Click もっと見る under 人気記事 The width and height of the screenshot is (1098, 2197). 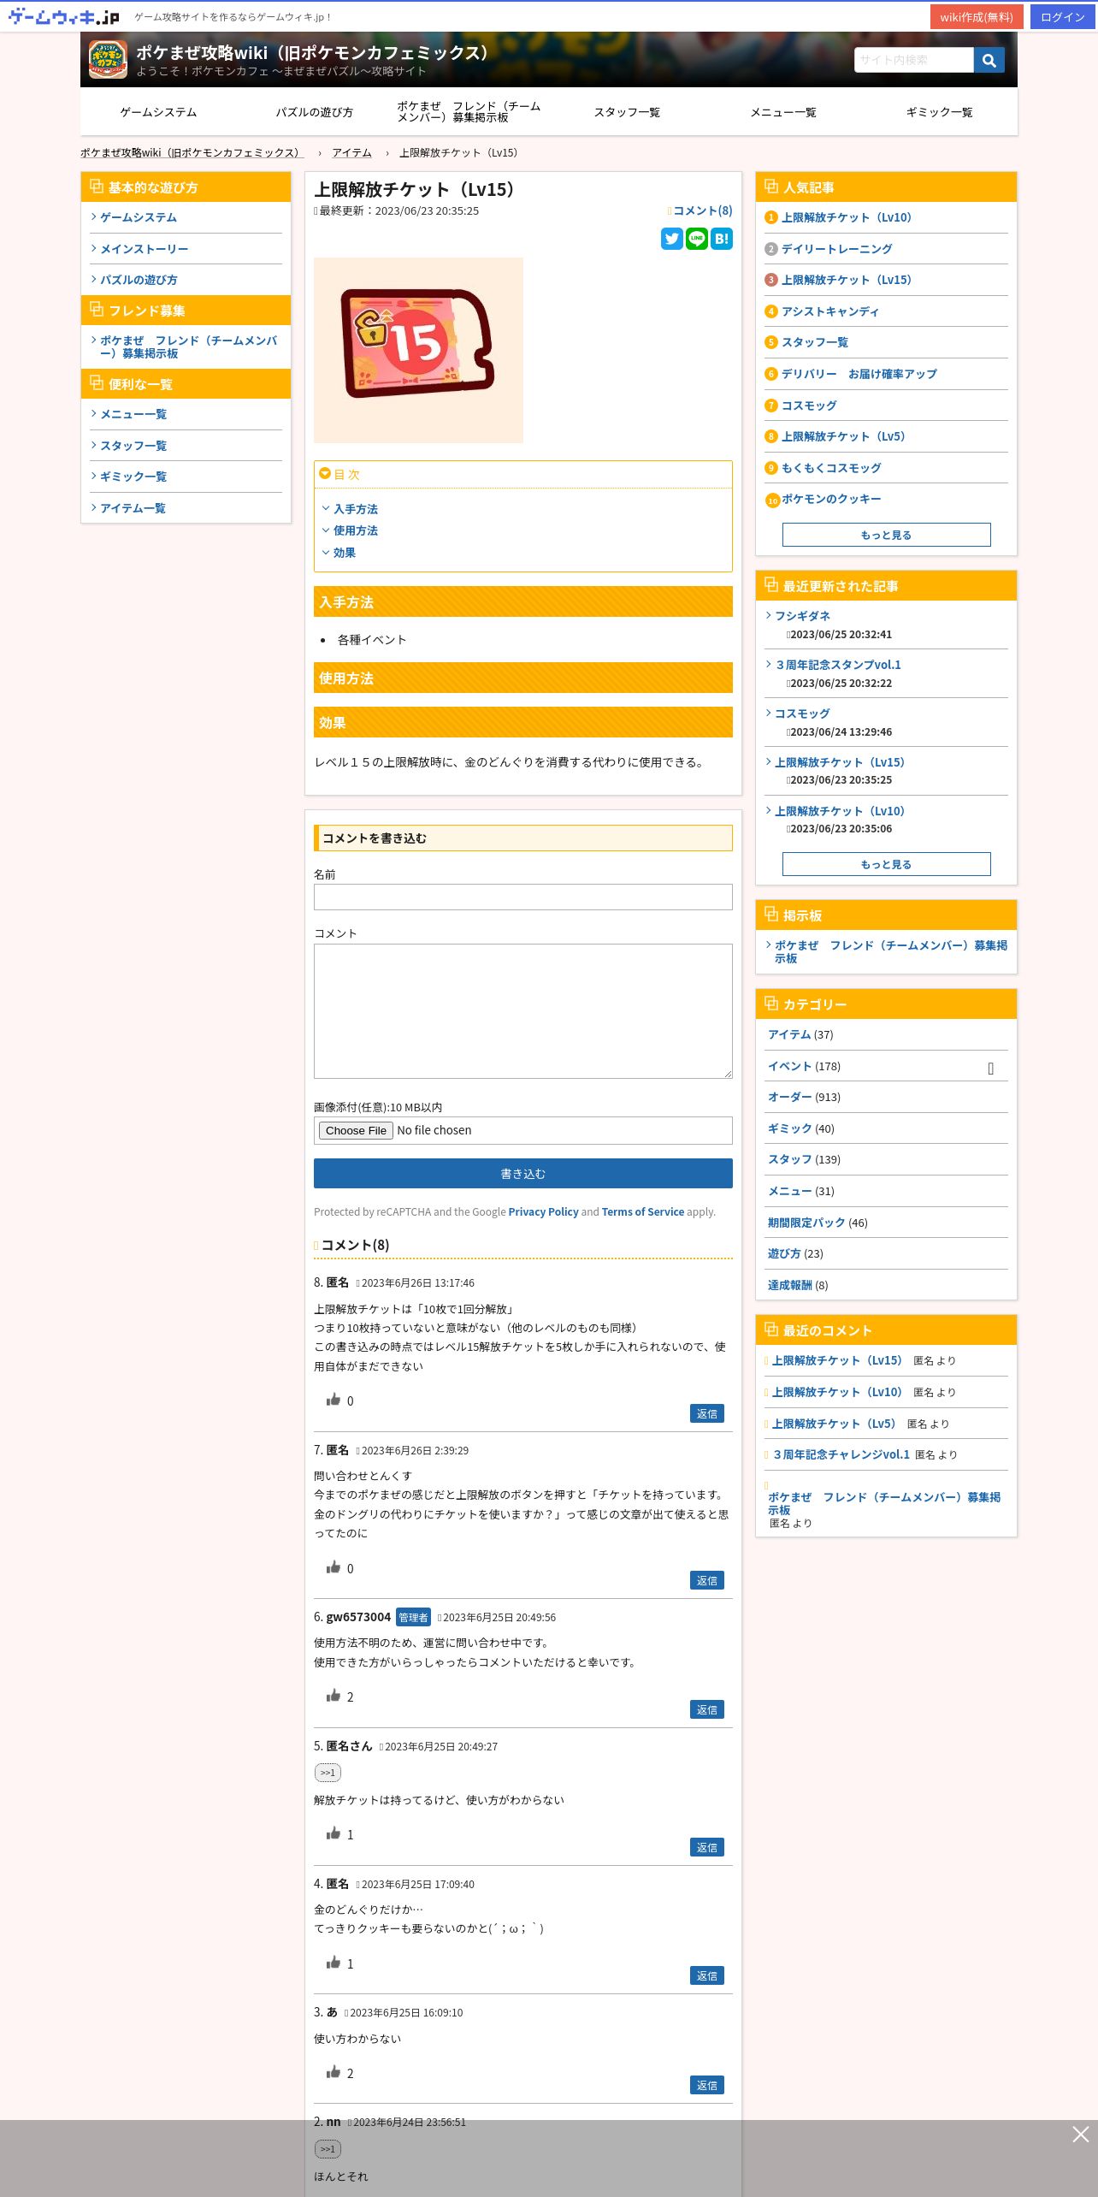(886, 535)
